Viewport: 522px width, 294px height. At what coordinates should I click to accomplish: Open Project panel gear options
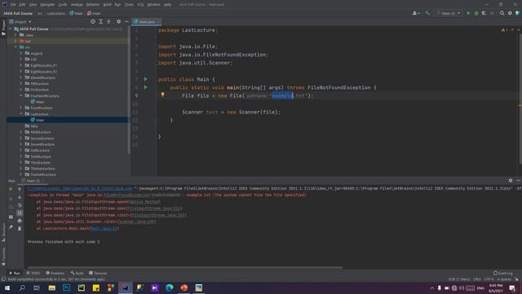click(119, 22)
